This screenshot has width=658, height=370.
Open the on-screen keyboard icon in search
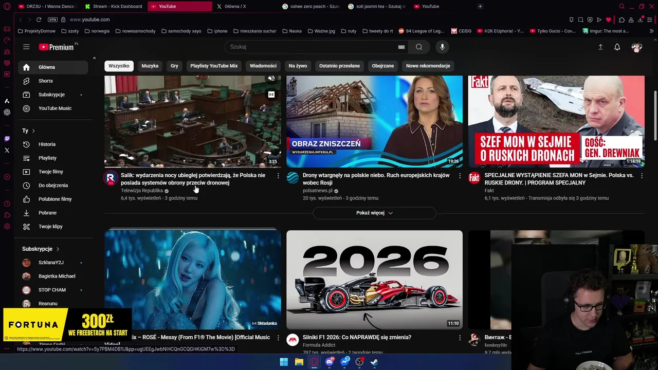tap(401, 47)
